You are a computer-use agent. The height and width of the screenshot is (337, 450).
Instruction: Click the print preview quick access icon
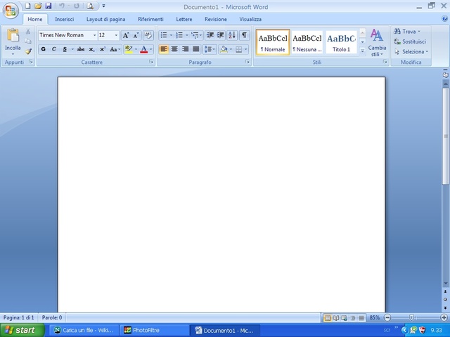90,6
